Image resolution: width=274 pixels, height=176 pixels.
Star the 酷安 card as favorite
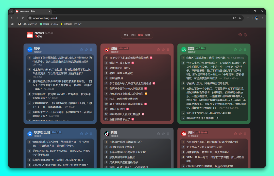[x=240, y=50]
